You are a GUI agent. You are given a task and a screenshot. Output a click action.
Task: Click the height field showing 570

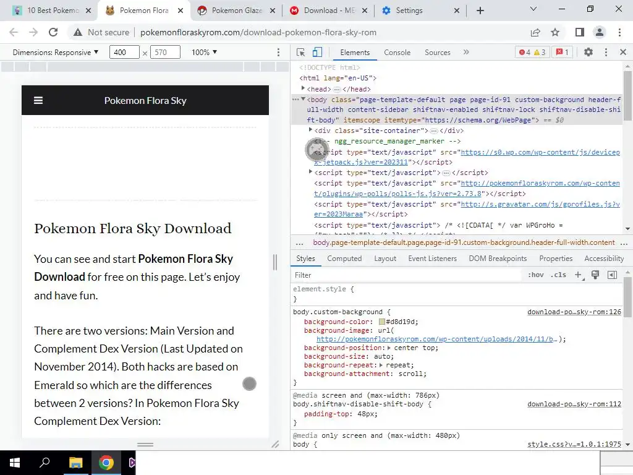[x=165, y=53]
